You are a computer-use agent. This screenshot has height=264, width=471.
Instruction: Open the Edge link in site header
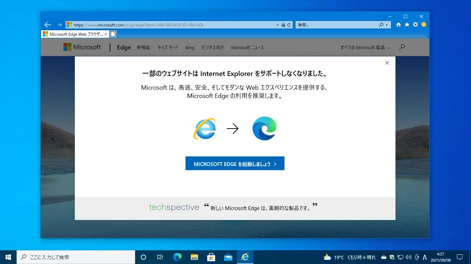(124, 47)
